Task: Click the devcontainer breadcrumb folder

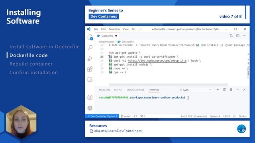Action: pos(106,42)
